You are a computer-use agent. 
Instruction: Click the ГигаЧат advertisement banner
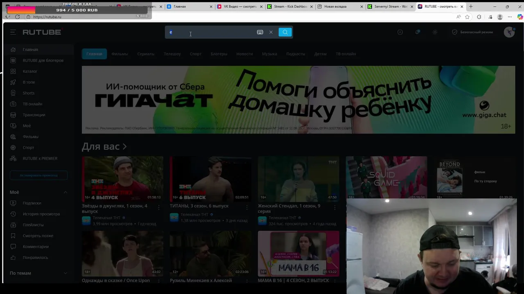[298, 100]
